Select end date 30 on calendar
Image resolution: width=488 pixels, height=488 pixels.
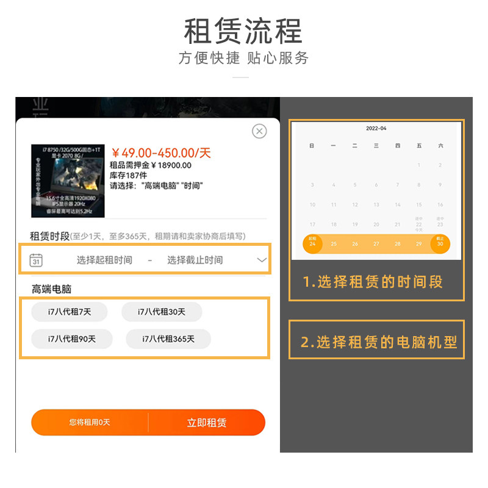coord(440,243)
